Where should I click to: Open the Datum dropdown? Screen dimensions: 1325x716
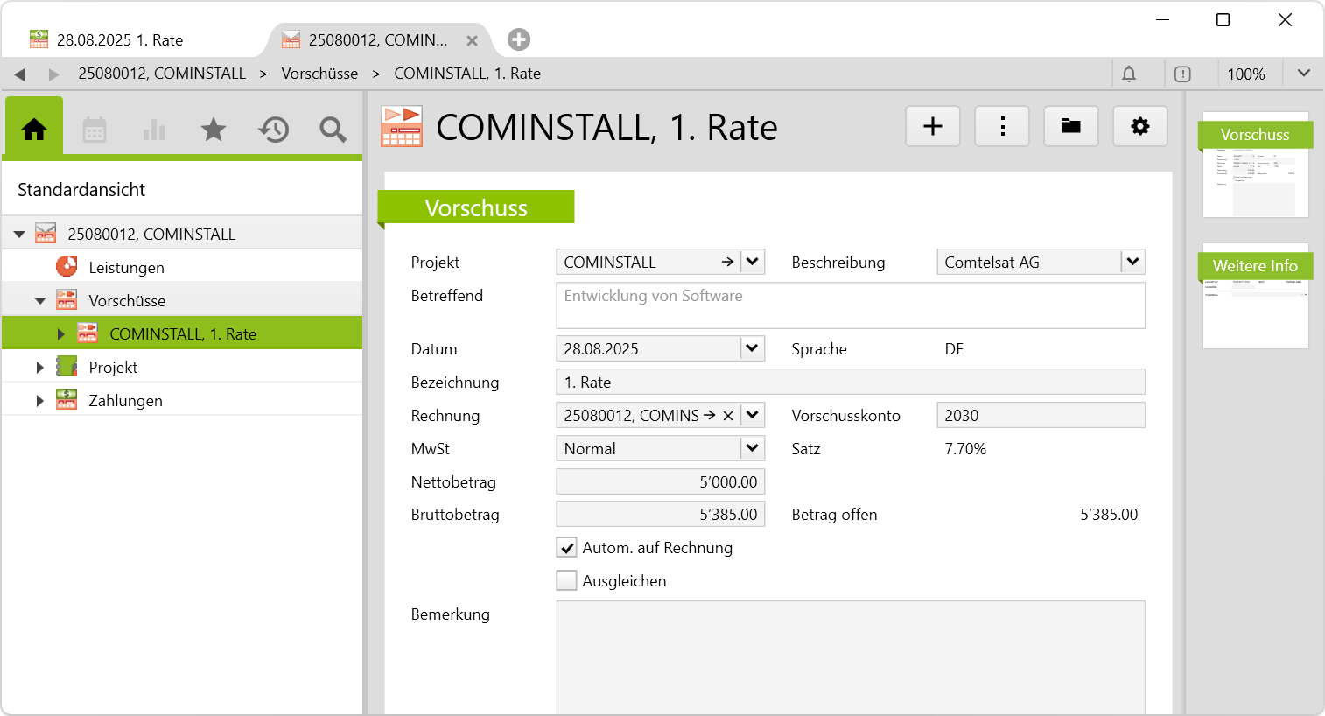point(752,348)
